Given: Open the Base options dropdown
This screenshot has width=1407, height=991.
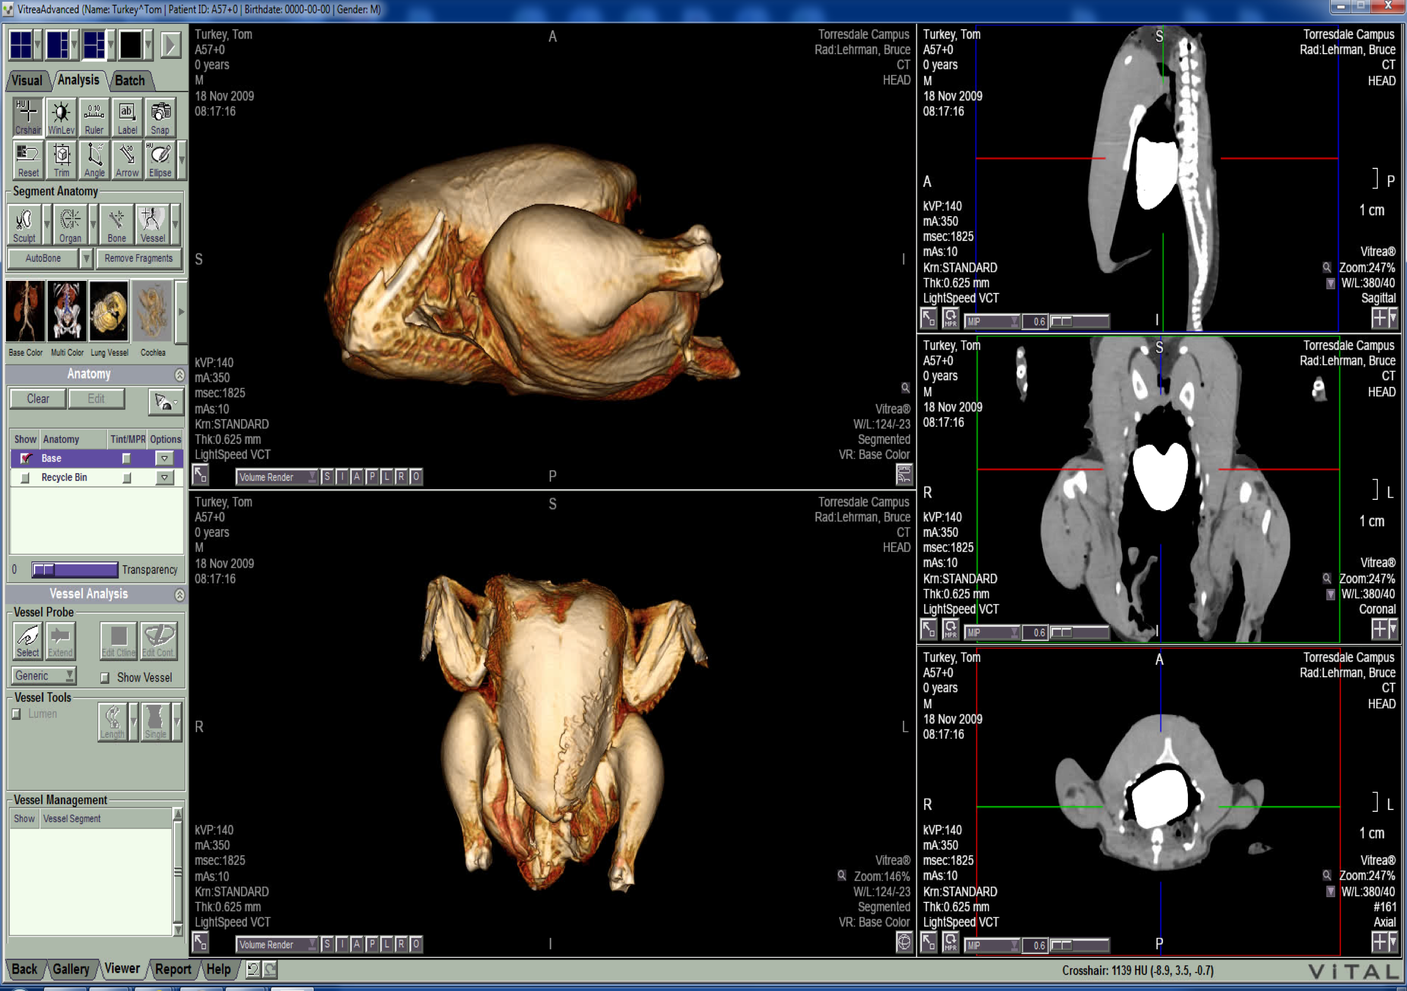Looking at the screenshot, I should [164, 458].
